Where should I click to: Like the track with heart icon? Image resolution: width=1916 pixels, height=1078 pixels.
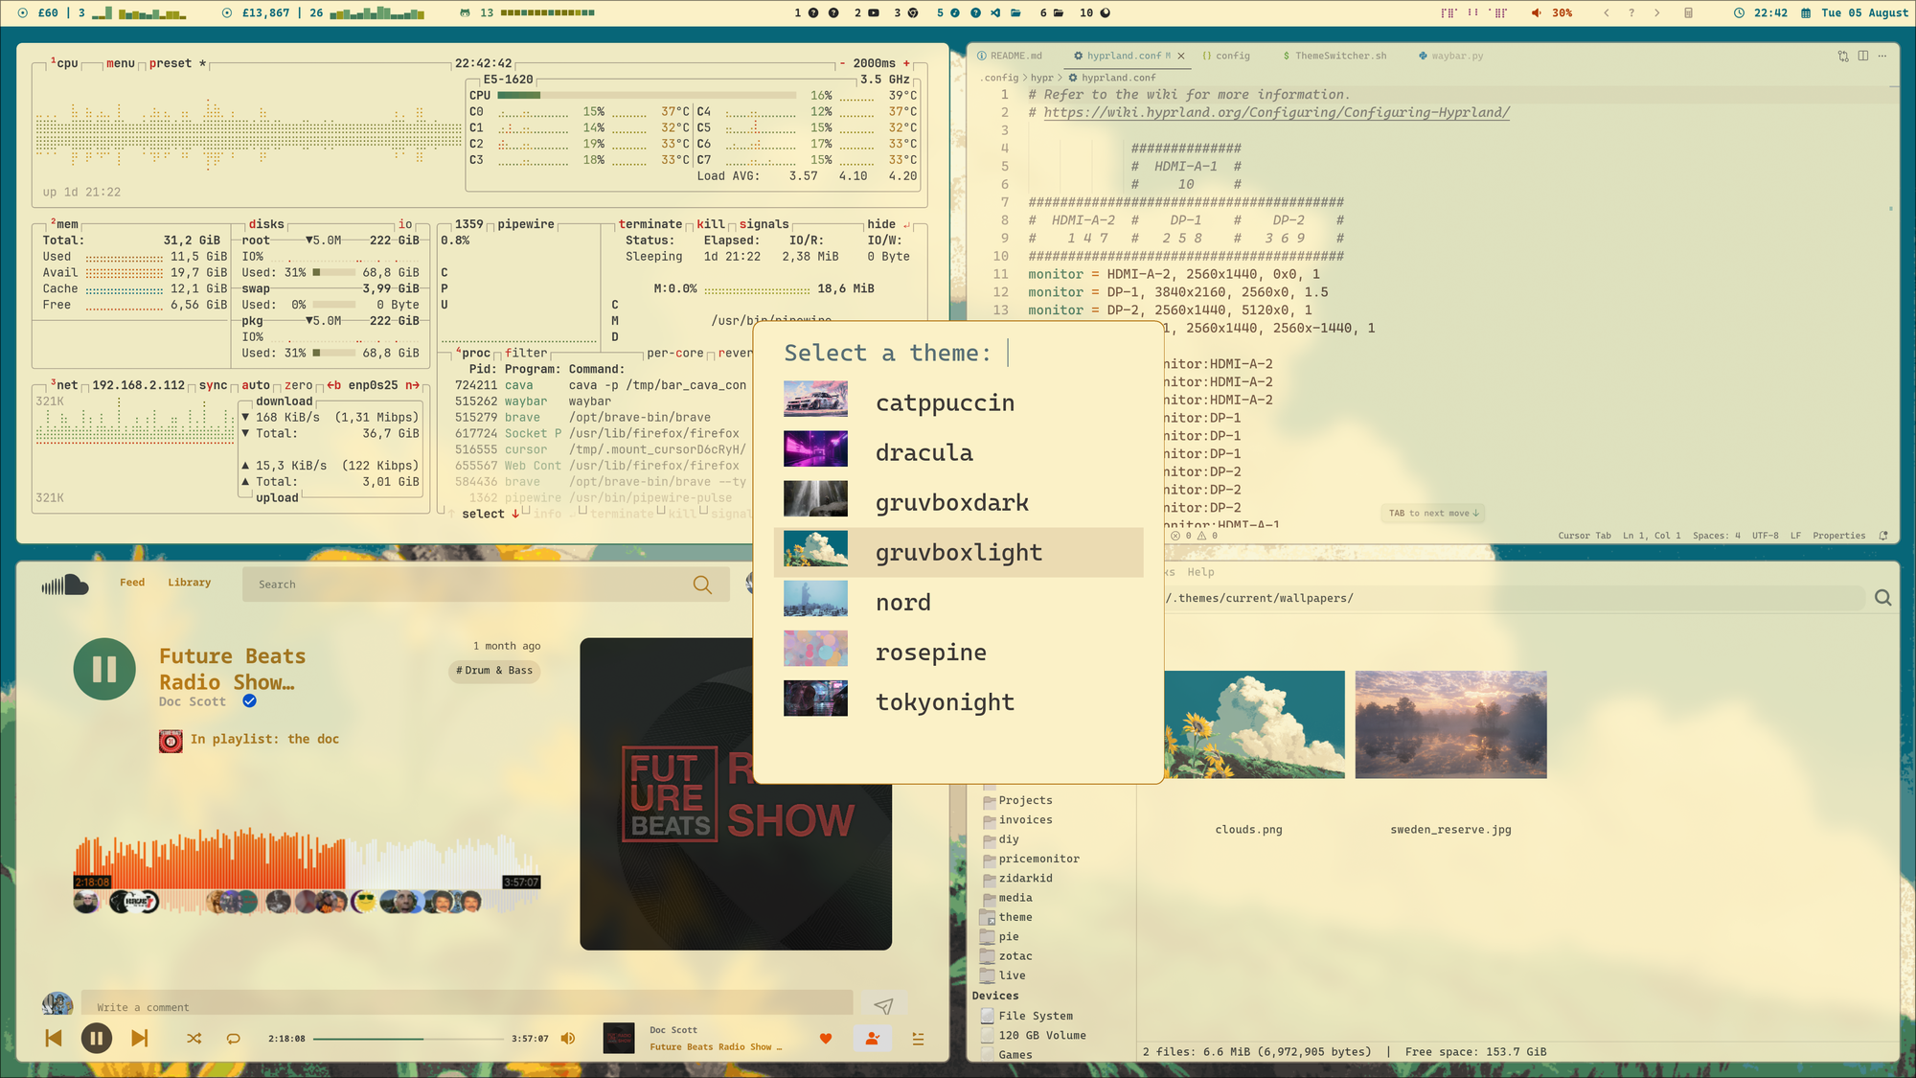point(826,1039)
